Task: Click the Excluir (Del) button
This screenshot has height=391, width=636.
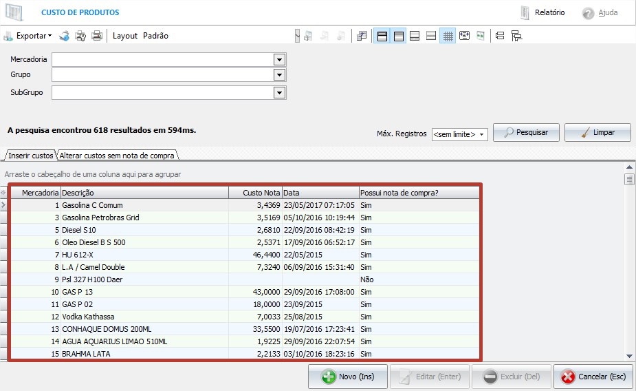Action: (x=512, y=377)
